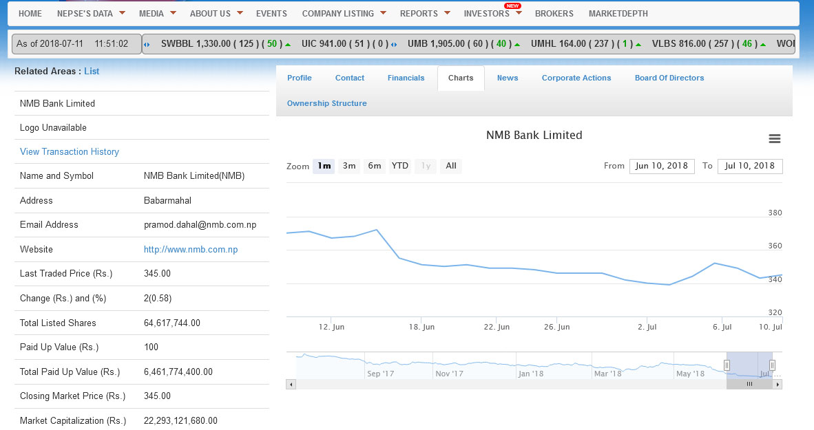Click the '18. Jun' x-axis label
Image resolution: width=814 pixels, height=430 pixels.
click(x=421, y=327)
